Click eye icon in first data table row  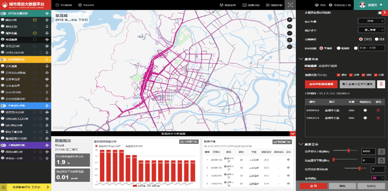[x=288, y=160]
